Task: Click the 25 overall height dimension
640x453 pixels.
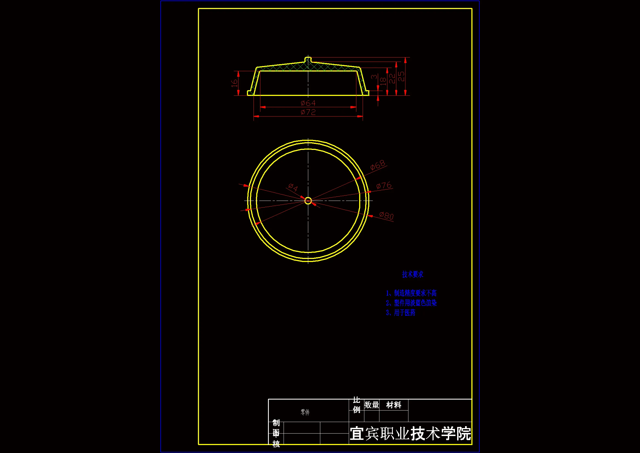Action: click(401, 76)
